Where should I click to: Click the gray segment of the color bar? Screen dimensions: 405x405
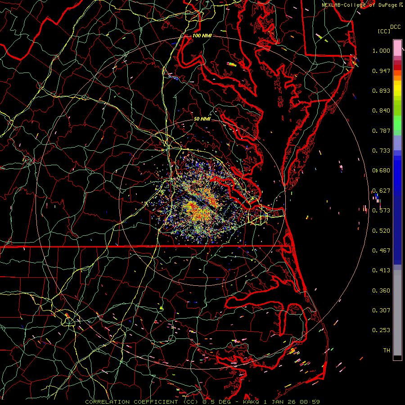point(397,313)
